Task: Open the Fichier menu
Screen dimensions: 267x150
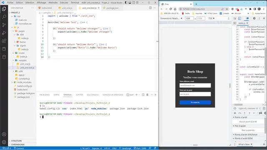Action: tap(10, 2)
